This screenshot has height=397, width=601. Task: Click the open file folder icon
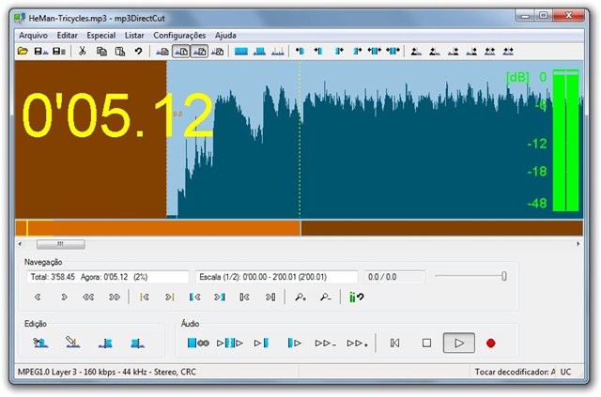[x=23, y=51]
